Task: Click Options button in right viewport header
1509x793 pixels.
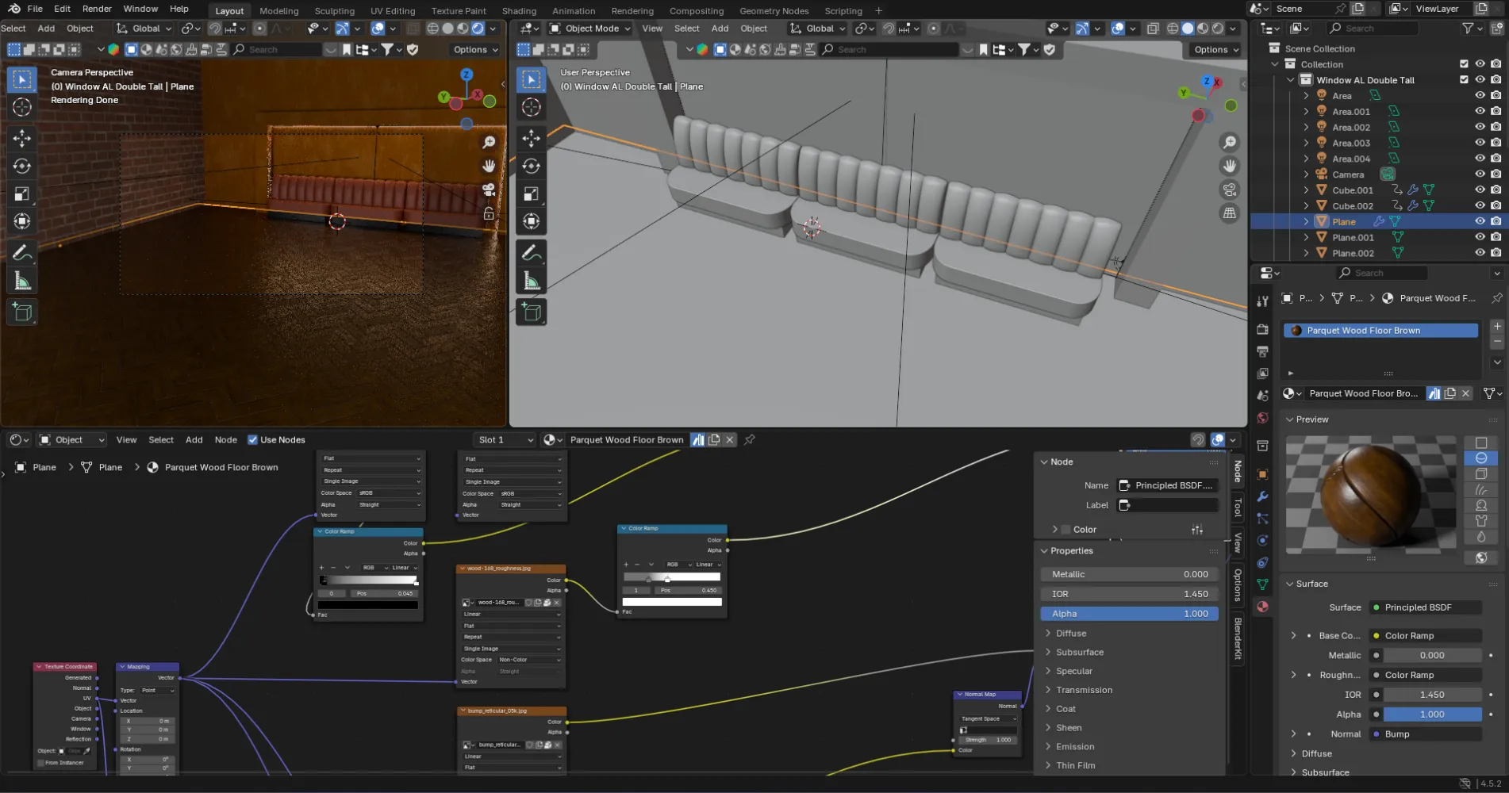Action: 1215,49
